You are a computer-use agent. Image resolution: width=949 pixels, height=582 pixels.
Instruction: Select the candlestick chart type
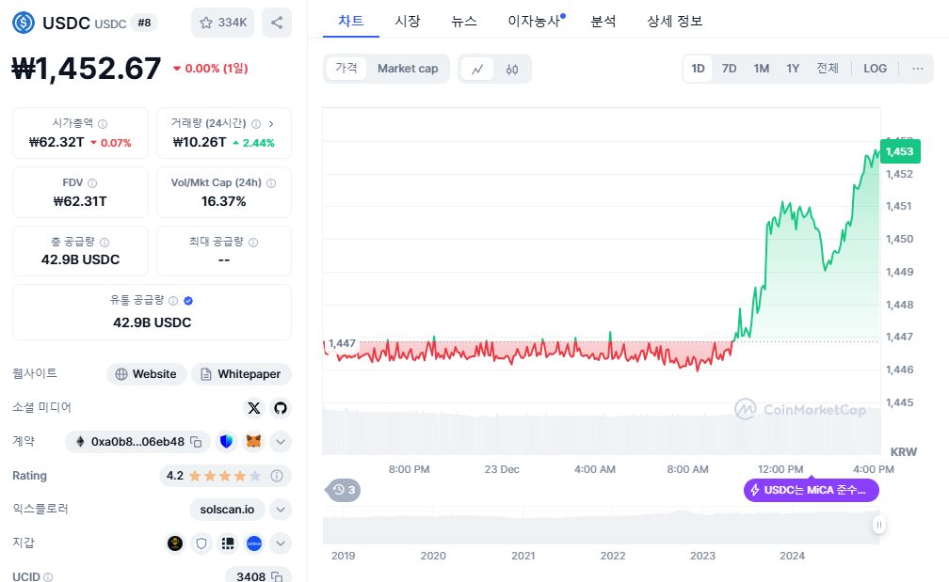(512, 69)
